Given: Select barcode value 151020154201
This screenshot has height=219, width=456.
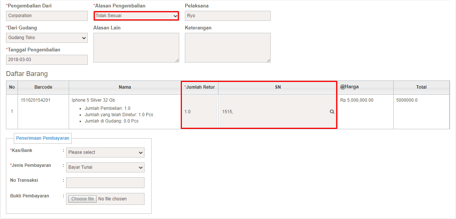Looking at the screenshot, I should (x=35, y=100).
